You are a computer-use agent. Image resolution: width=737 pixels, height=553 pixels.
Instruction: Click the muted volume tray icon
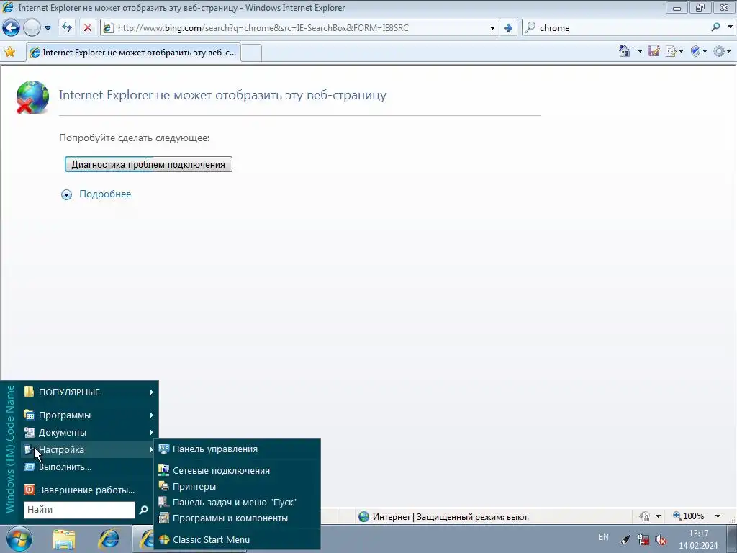pos(661,539)
